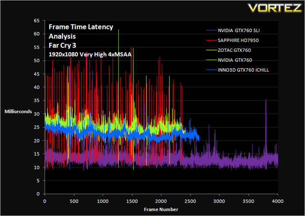
Task: Click the x-axis value 2500
Action: tap(190, 201)
